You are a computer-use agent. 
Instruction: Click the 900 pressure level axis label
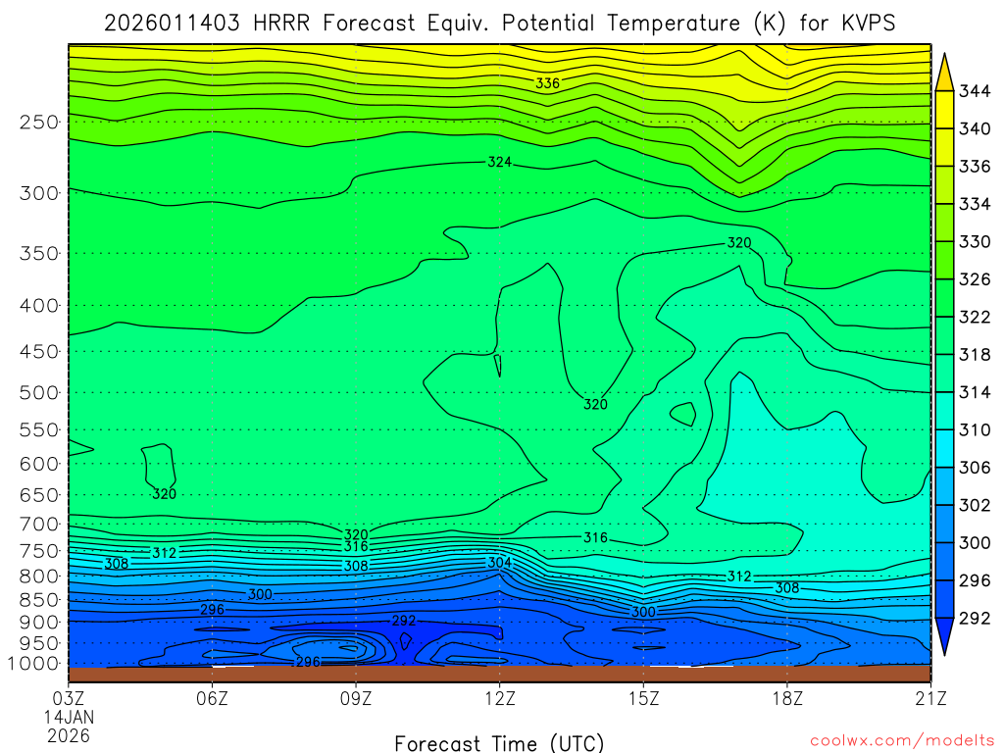[39, 623]
